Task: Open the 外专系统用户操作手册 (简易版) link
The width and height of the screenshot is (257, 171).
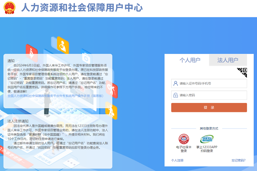Action: 55,96
